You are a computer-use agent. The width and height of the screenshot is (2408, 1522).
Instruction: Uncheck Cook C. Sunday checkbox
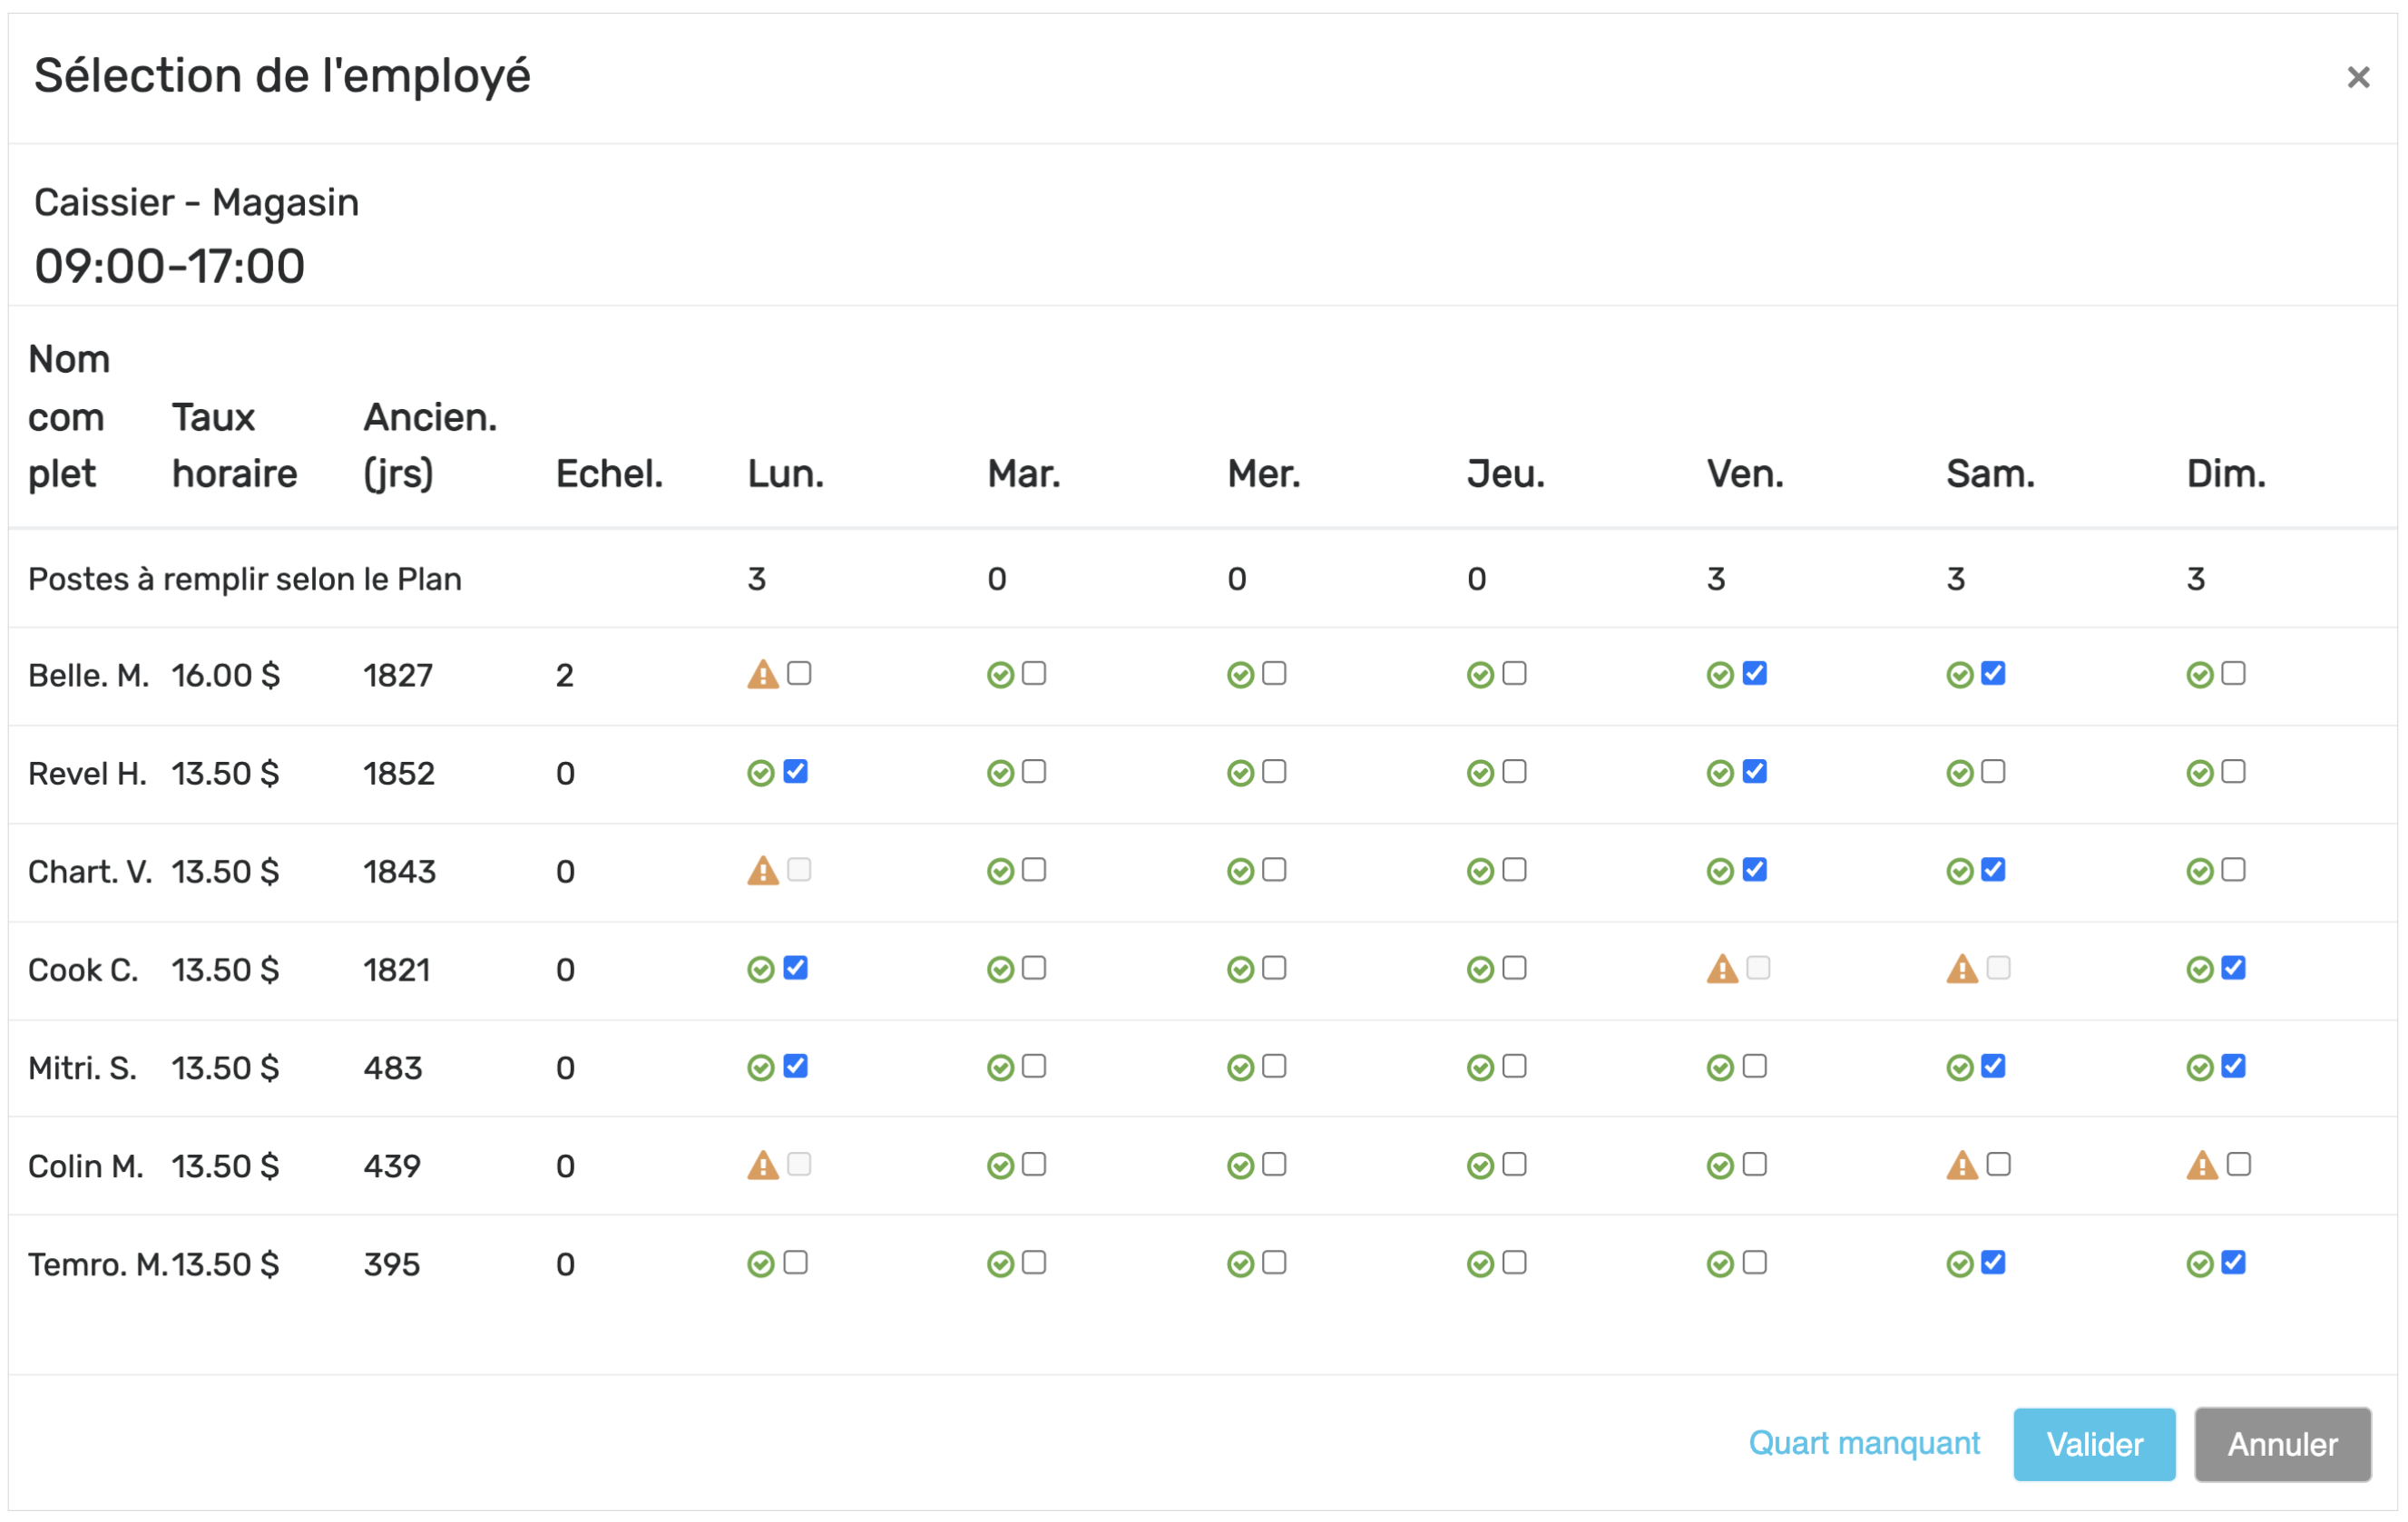2234,968
